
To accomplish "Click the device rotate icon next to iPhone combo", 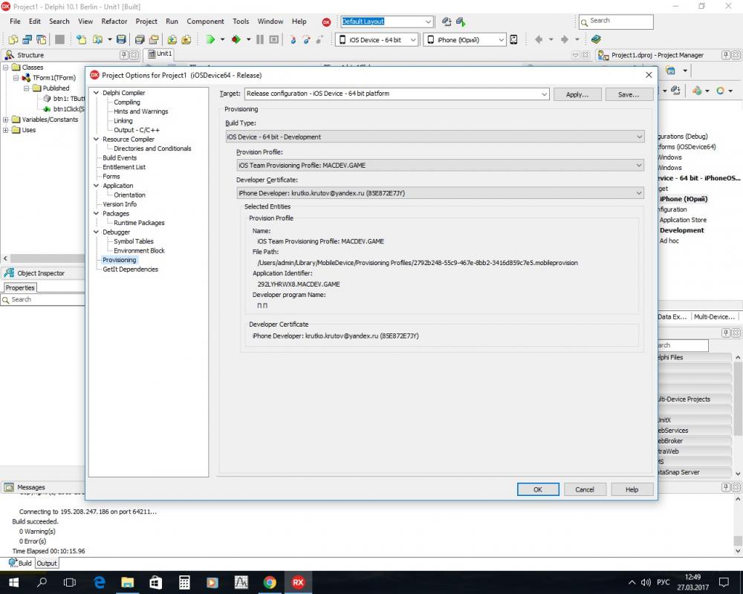I will coord(513,40).
